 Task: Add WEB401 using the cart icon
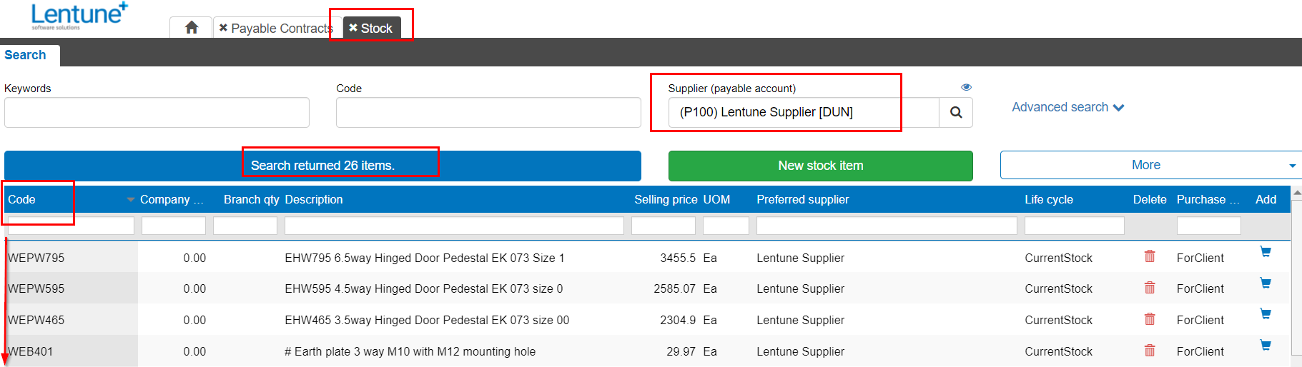1266,346
